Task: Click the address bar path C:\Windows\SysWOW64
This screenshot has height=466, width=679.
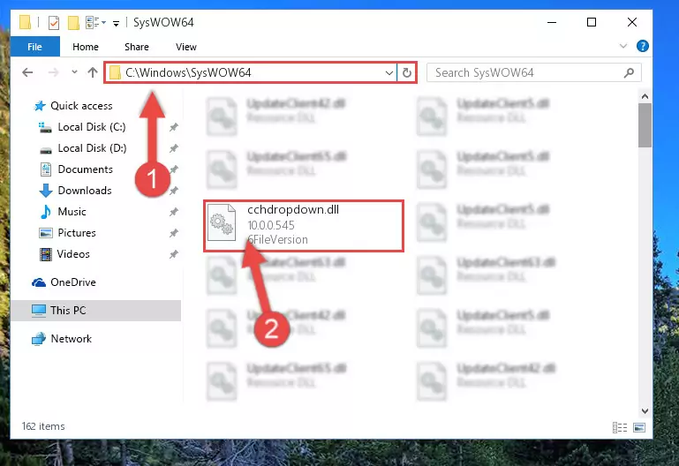Action: click(x=188, y=72)
